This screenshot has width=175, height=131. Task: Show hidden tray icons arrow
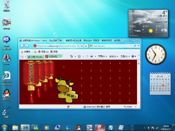145,128
